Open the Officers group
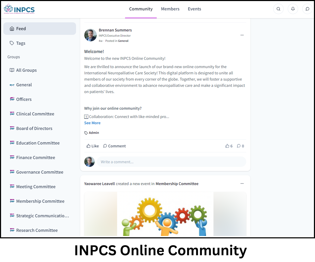Screen dimensions: 315x262 click(x=40, y=99)
